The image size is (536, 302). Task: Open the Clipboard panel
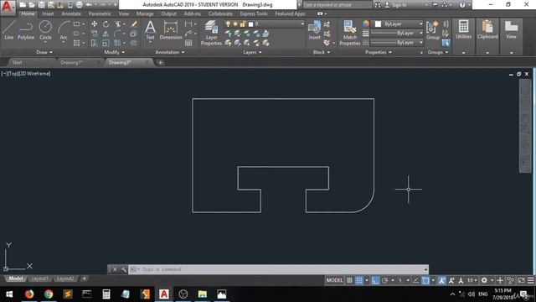(487, 30)
